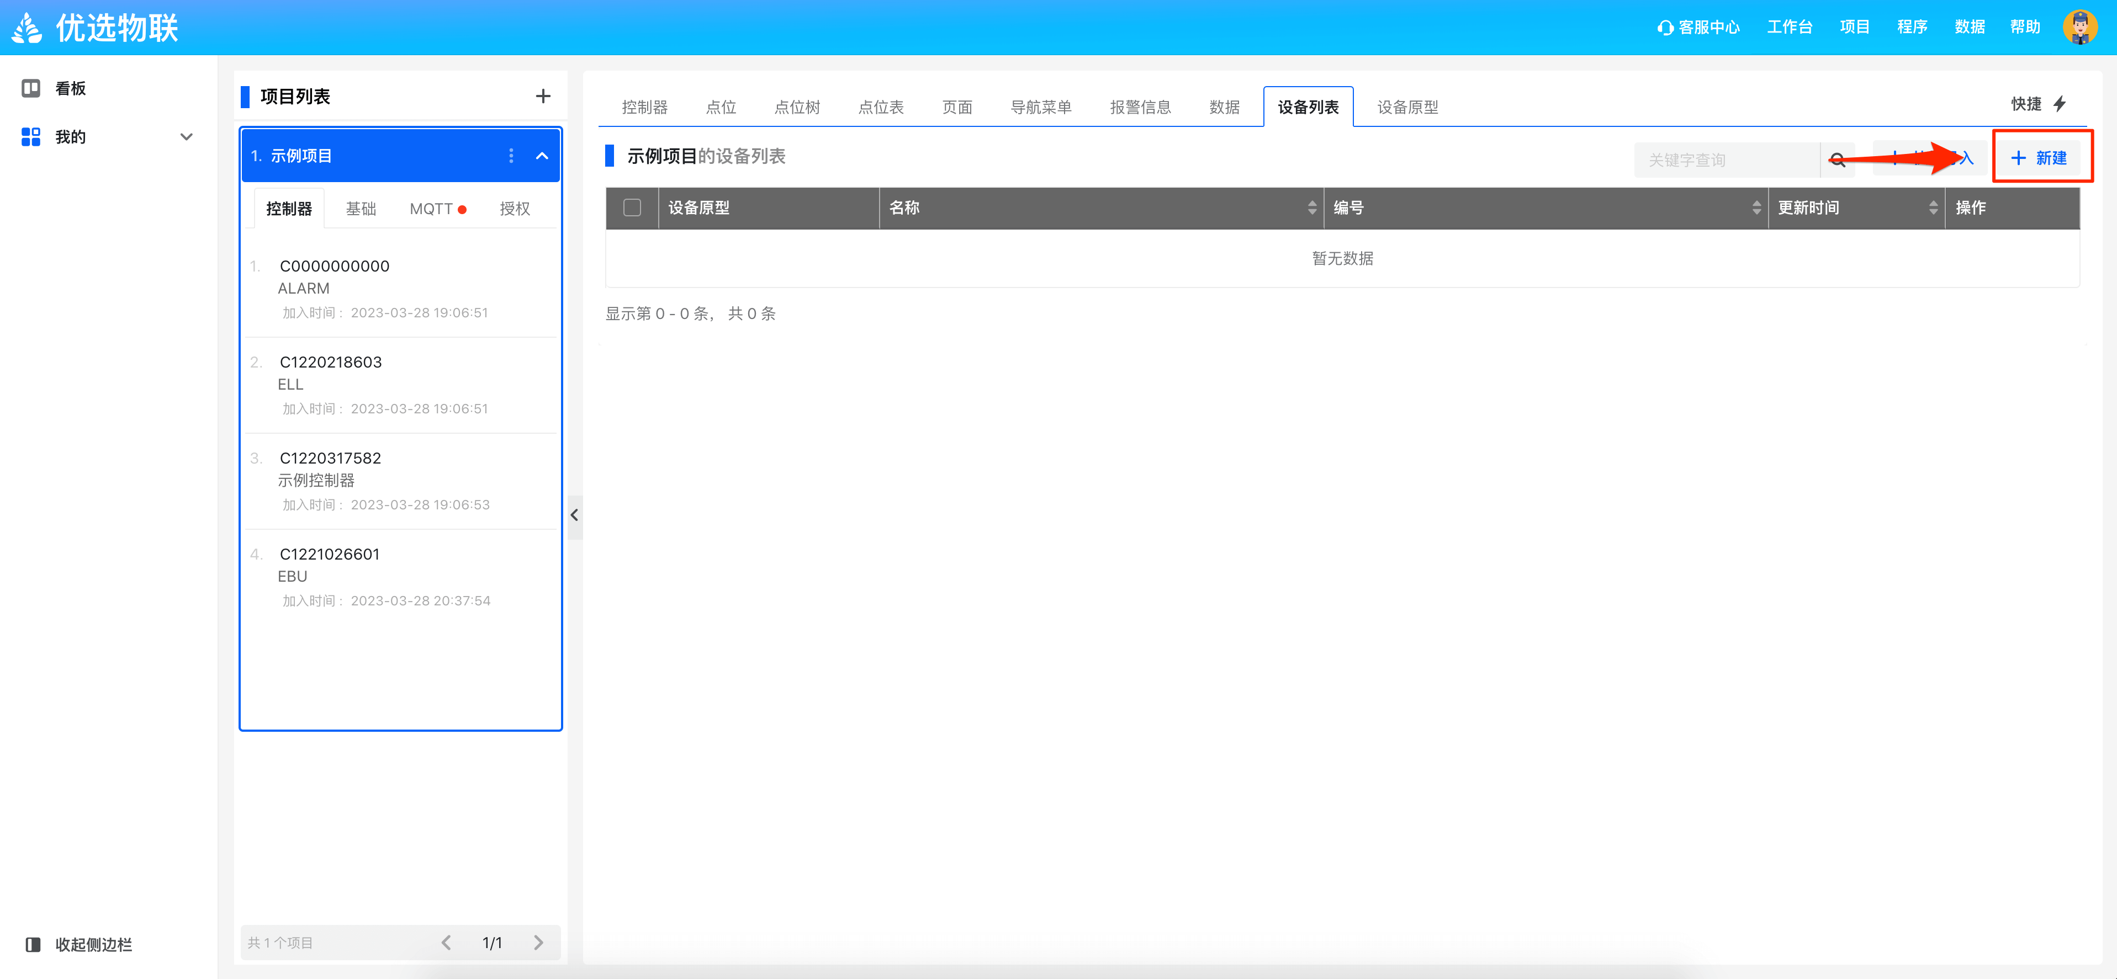This screenshot has height=979, width=2117.
Task: Toggle the select-all checkbox in table header
Action: coord(632,208)
